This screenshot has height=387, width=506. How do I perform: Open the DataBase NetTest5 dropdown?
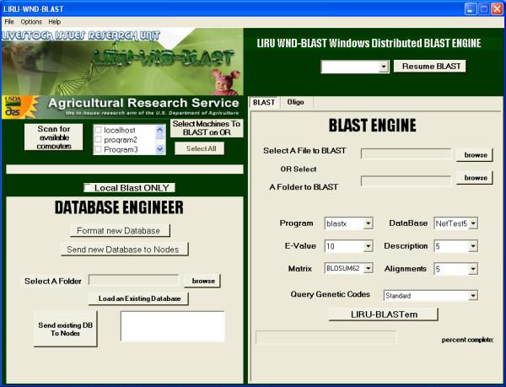[x=473, y=223]
